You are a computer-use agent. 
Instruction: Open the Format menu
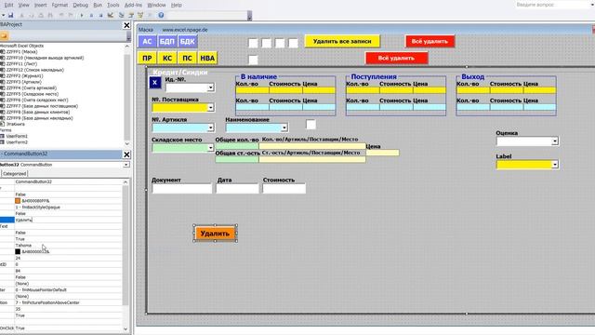tap(59, 5)
